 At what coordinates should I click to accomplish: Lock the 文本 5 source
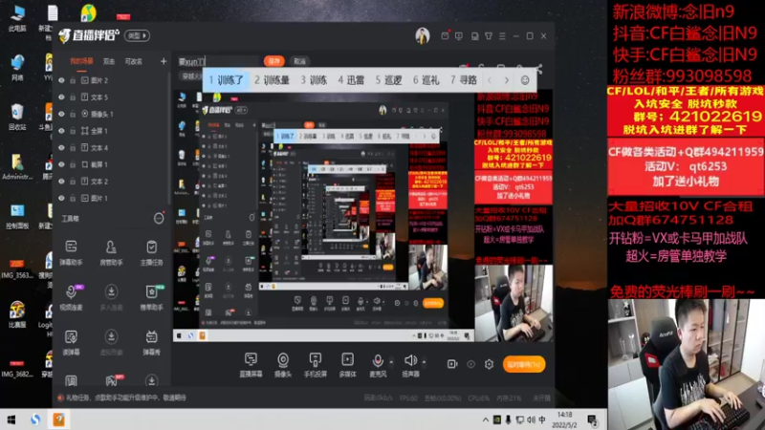tap(73, 97)
